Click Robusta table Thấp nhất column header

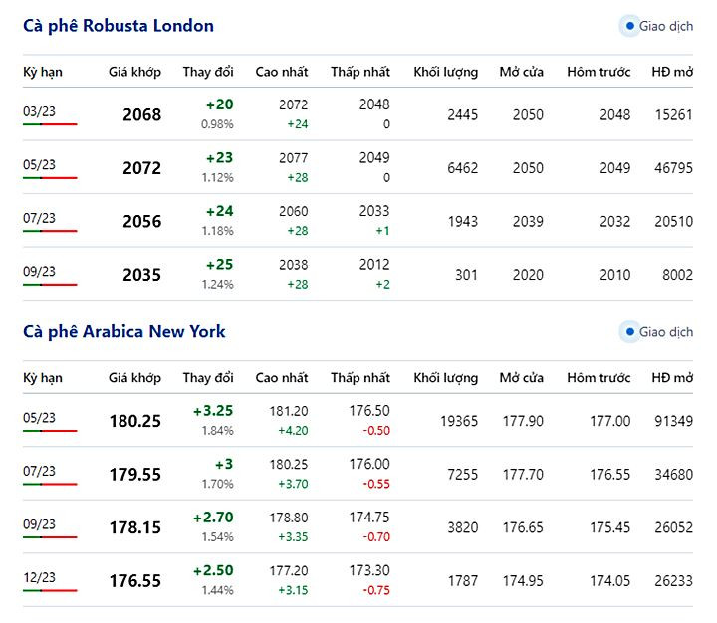pyautogui.click(x=360, y=72)
